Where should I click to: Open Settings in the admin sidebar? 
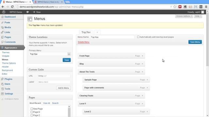pos(9,94)
